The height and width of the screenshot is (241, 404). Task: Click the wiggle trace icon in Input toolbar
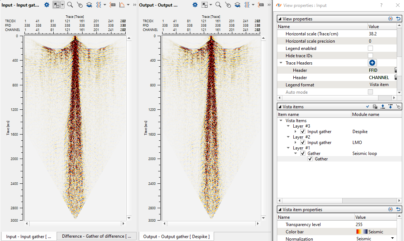(99, 5)
